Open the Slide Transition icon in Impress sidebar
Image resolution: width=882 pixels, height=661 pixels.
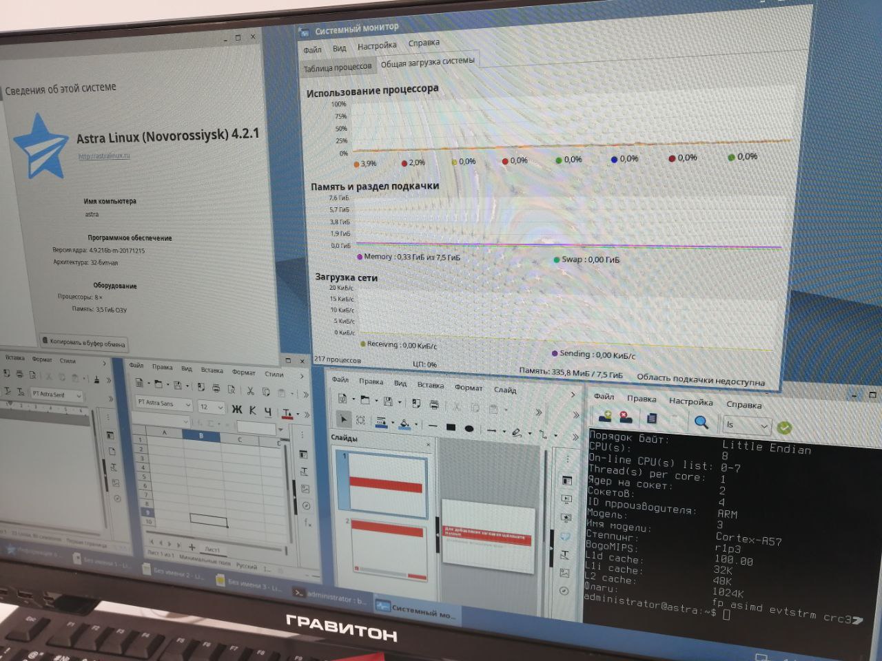click(x=566, y=499)
